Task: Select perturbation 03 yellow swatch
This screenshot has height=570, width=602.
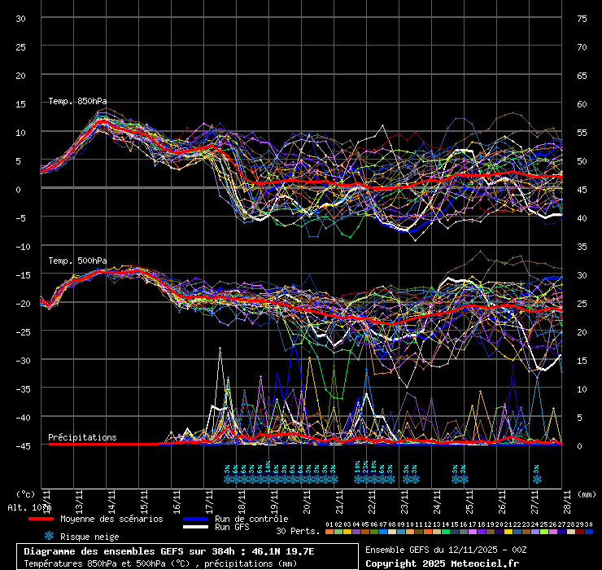Action: coord(347,532)
